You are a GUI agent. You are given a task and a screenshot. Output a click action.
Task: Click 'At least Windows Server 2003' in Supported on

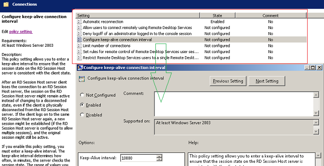coord(183,123)
